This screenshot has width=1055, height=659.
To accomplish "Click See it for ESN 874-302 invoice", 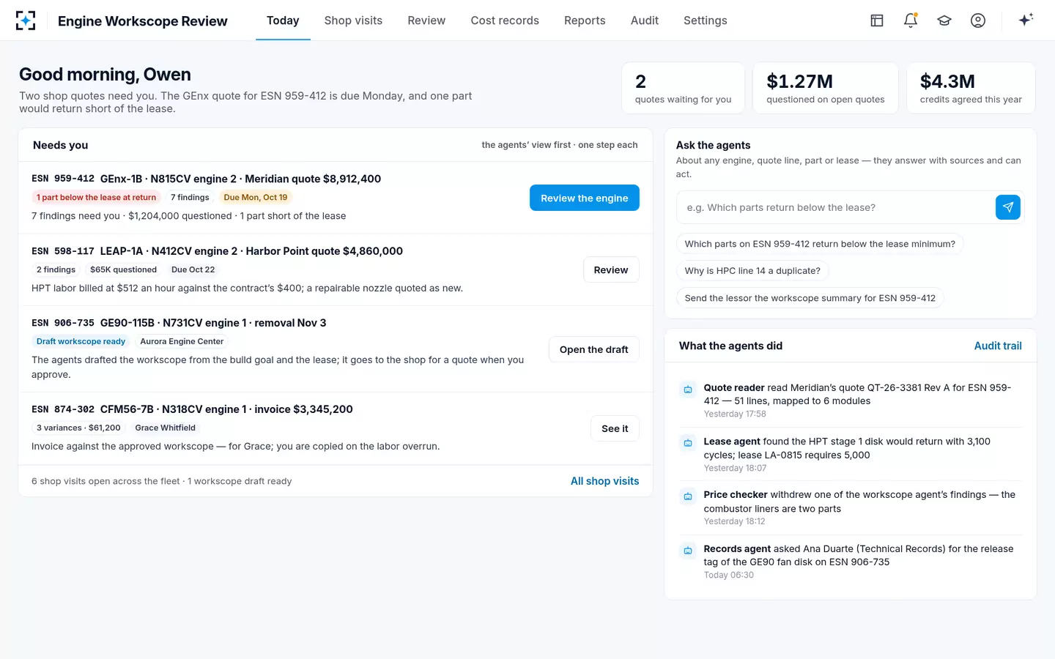I will click(x=615, y=428).
